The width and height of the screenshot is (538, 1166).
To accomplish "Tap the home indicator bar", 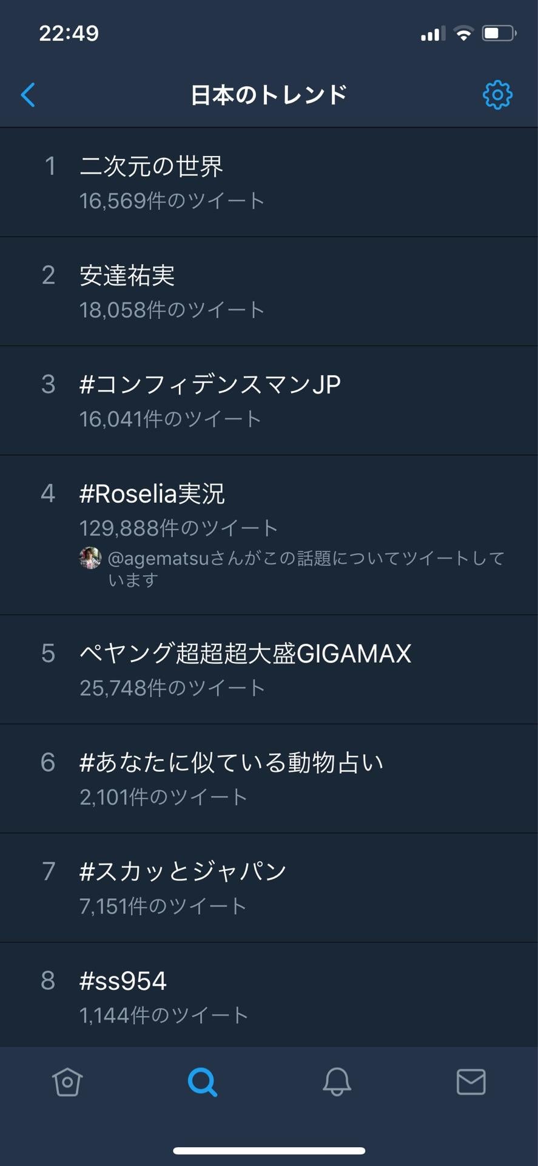I will 269,1150.
